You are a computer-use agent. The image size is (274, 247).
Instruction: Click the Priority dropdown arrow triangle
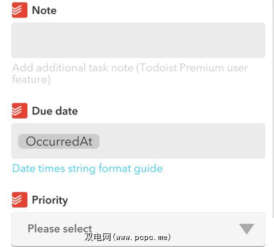click(x=247, y=229)
